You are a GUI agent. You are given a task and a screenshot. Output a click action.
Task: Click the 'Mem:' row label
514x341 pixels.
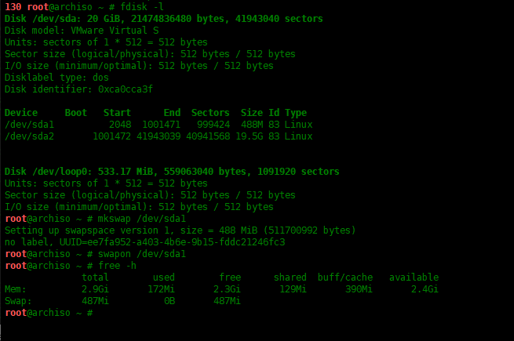click(16, 289)
